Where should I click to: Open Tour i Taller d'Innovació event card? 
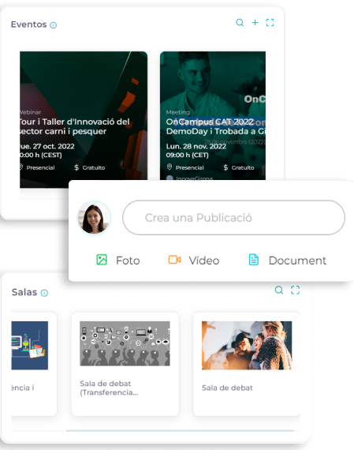point(84,119)
